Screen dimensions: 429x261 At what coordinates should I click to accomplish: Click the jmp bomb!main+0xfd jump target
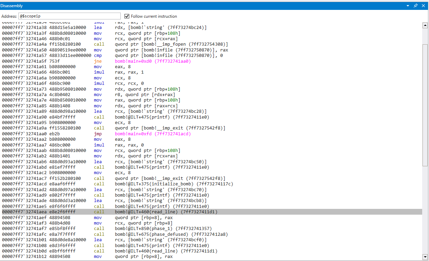tap(153, 134)
